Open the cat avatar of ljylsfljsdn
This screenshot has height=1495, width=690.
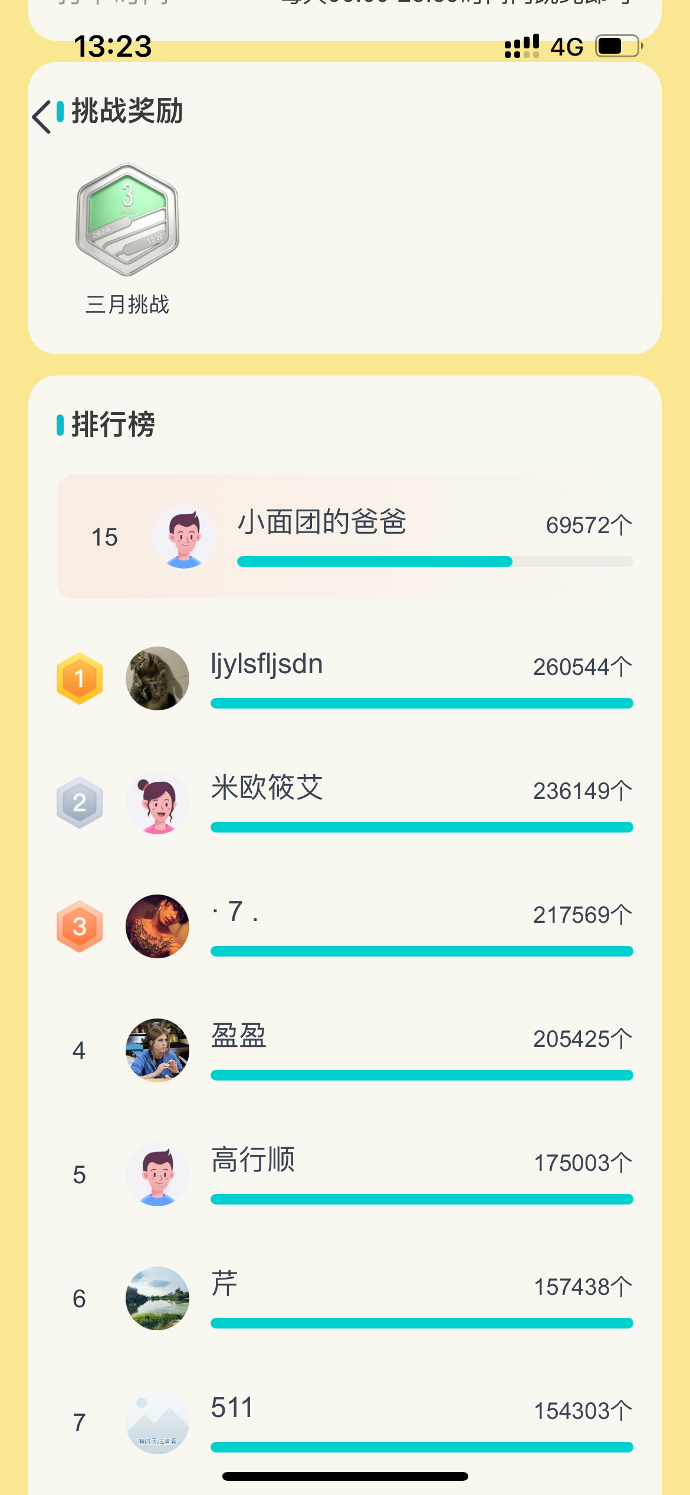click(157, 678)
